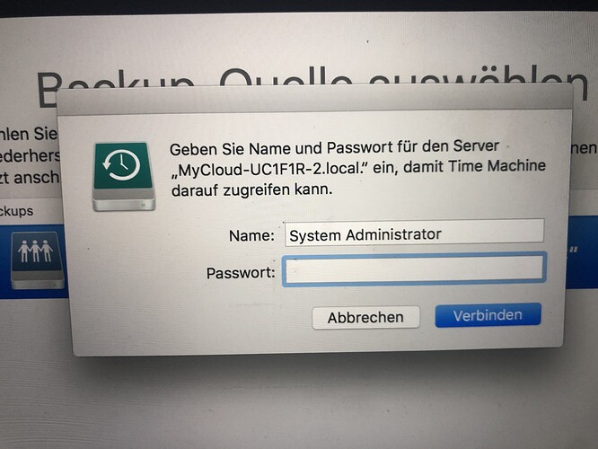
Task: Focus the Name field containing System Administrator
Action: [x=414, y=233]
